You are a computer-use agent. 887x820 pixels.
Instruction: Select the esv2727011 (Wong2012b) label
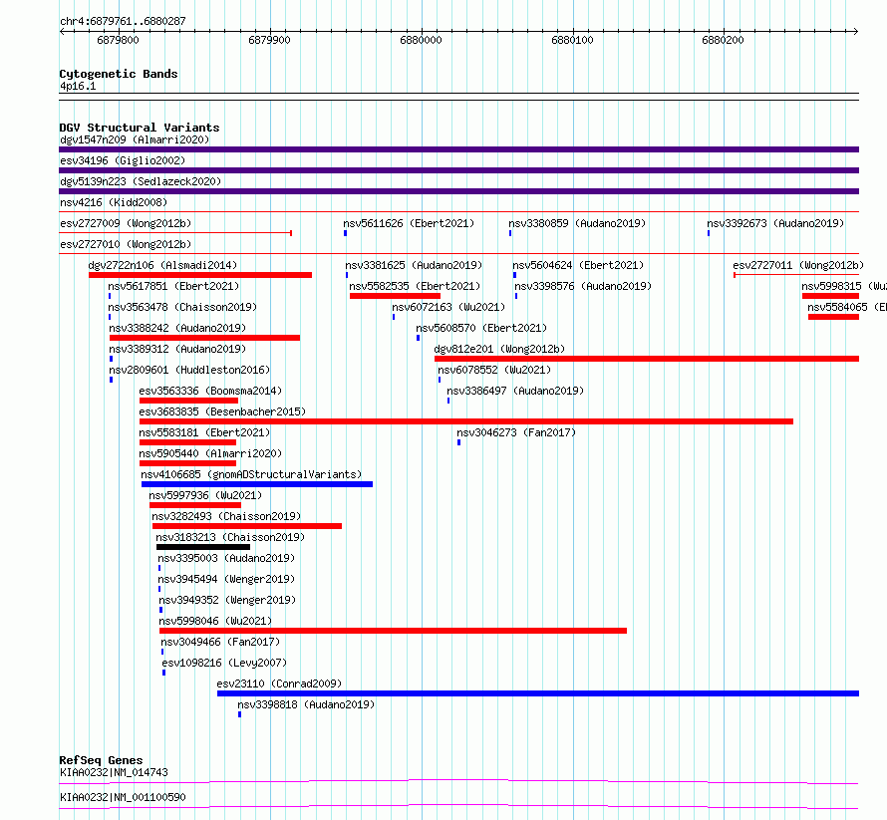point(798,265)
